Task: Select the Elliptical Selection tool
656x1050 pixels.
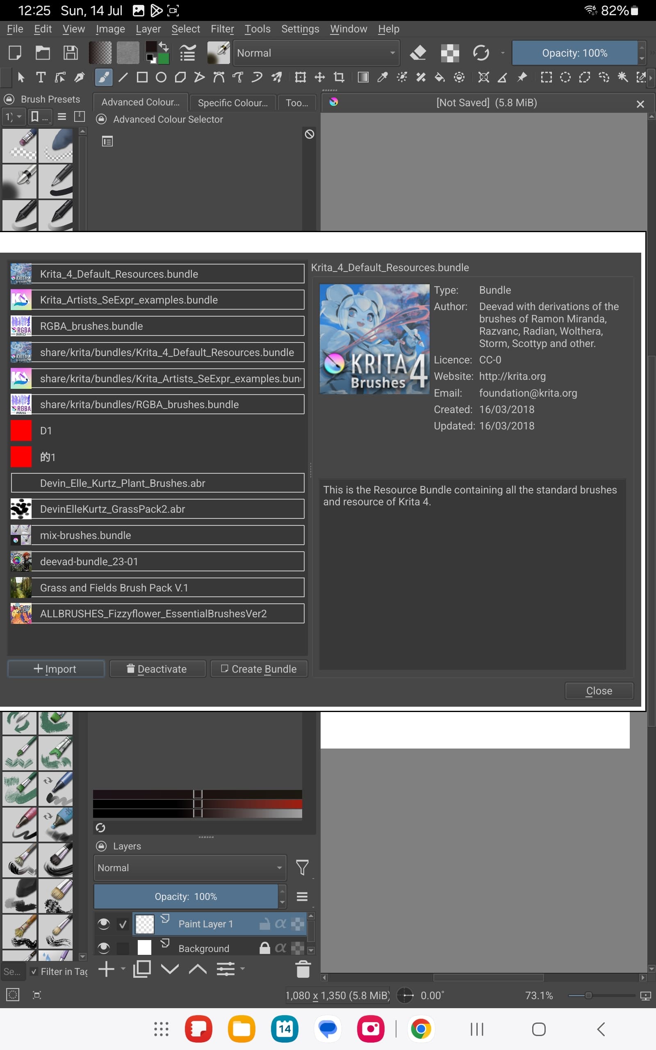Action: click(x=565, y=77)
